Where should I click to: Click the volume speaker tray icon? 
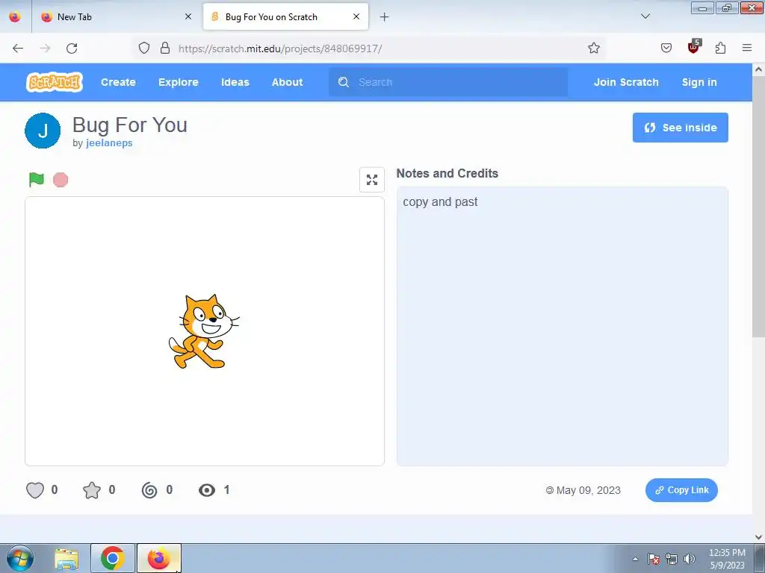pyautogui.click(x=690, y=559)
